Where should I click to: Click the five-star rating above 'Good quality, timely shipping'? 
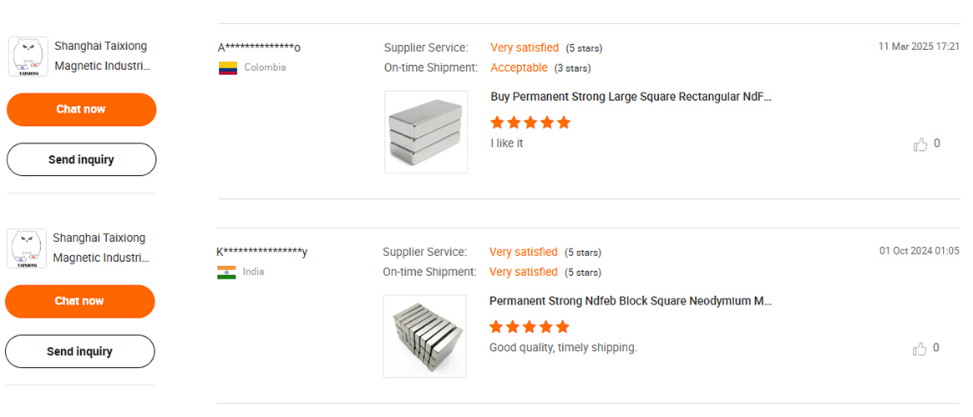pos(529,327)
